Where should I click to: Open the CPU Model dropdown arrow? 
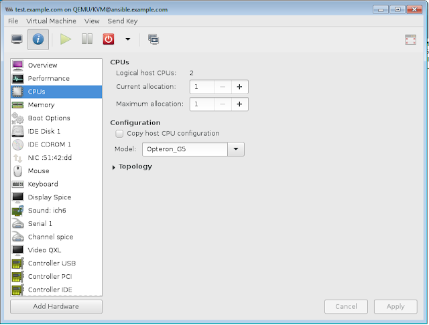235,149
